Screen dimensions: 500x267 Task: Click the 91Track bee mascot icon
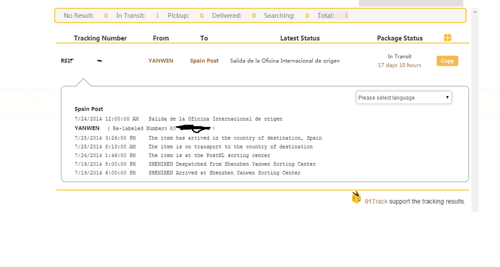pos(356,197)
